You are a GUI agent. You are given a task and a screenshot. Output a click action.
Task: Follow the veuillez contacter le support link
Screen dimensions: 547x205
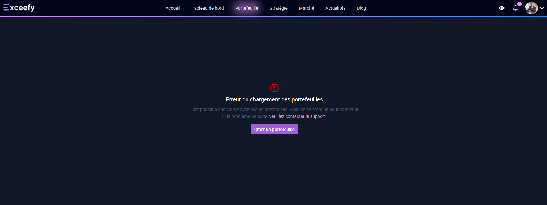pyautogui.click(x=297, y=116)
